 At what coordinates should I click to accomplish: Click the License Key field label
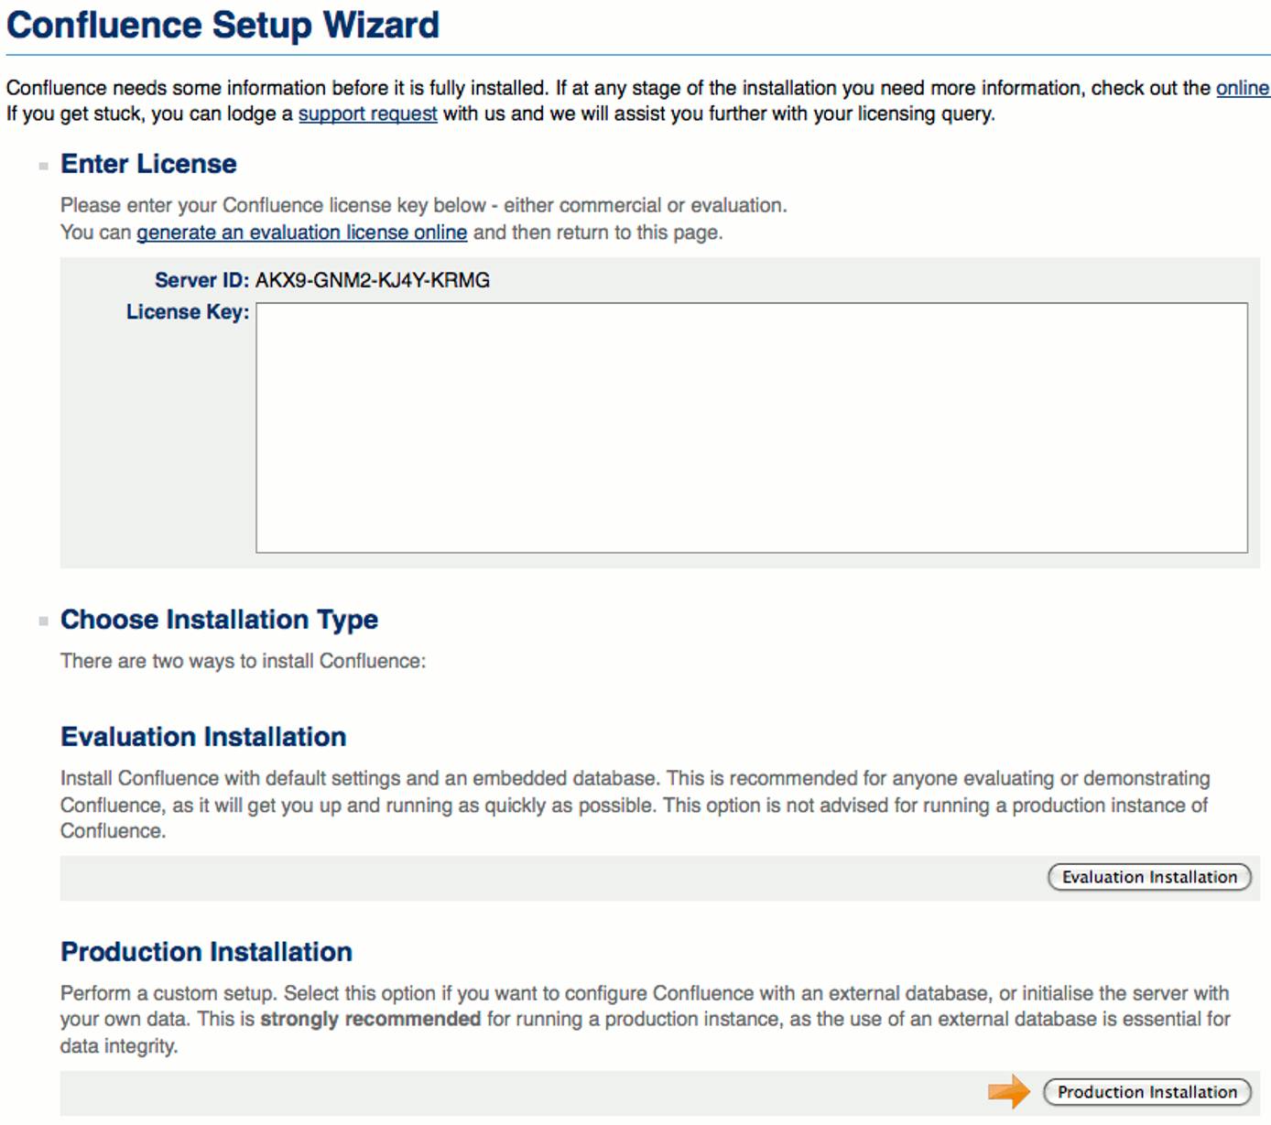[x=186, y=312]
